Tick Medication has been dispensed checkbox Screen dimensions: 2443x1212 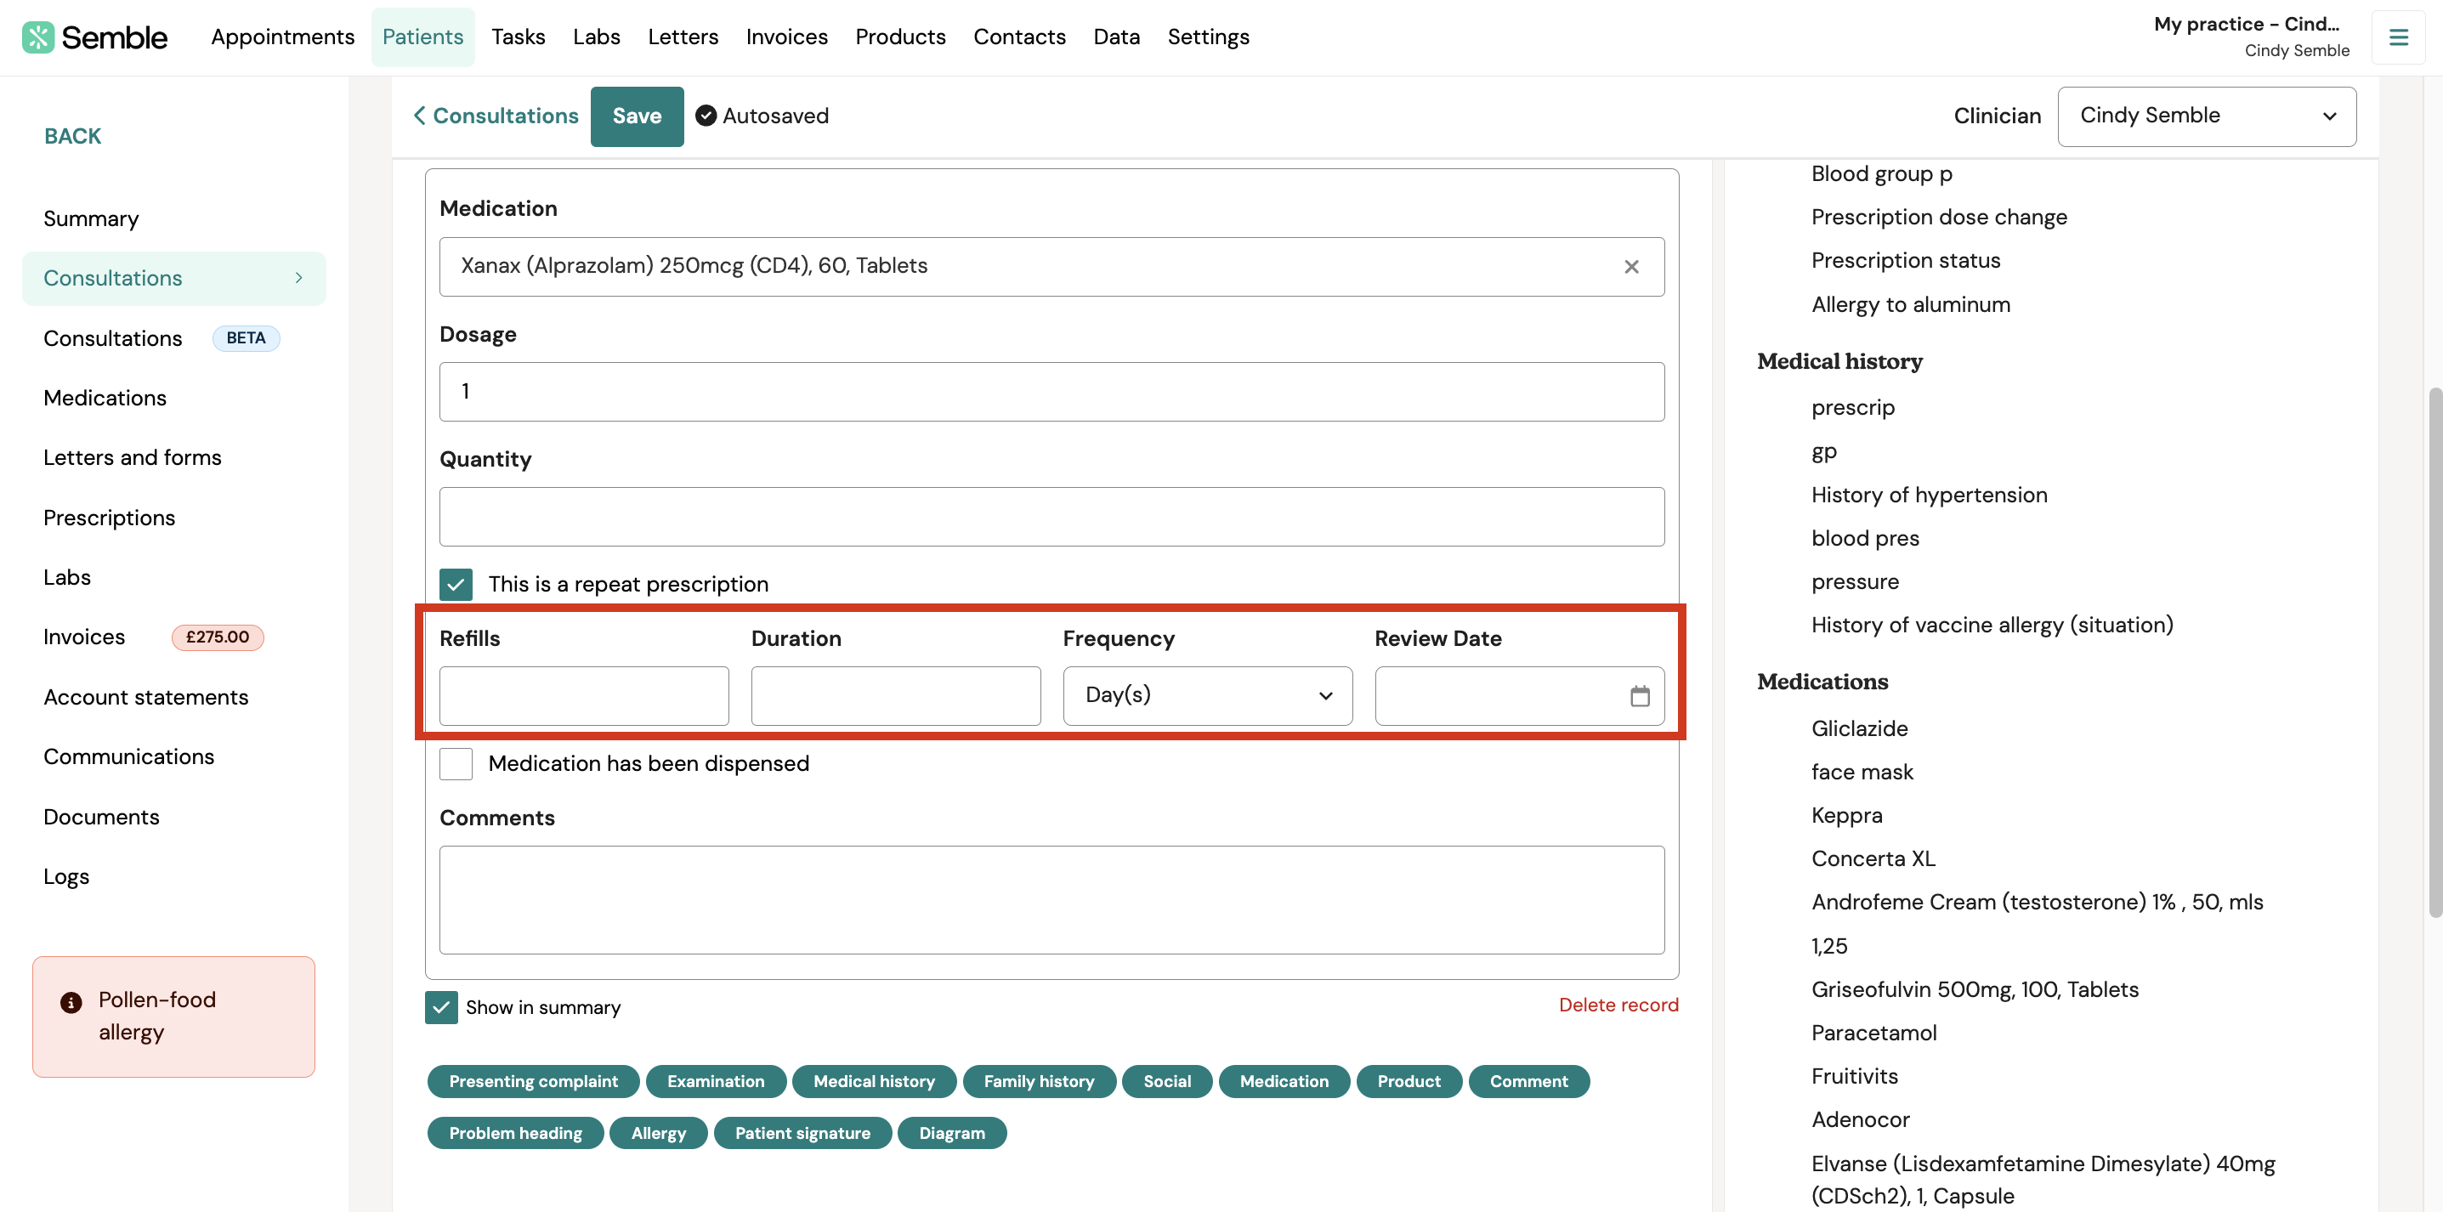point(456,763)
